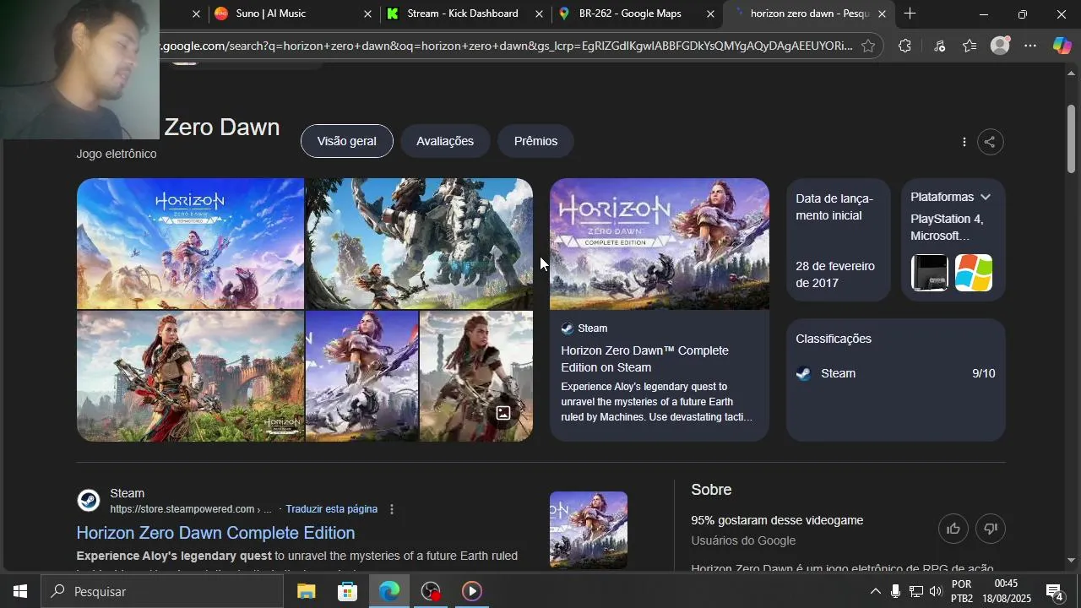This screenshot has height=608, width=1081.
Task: Open the Data de lançamento inicial card
Action: [x=838, y=240]
